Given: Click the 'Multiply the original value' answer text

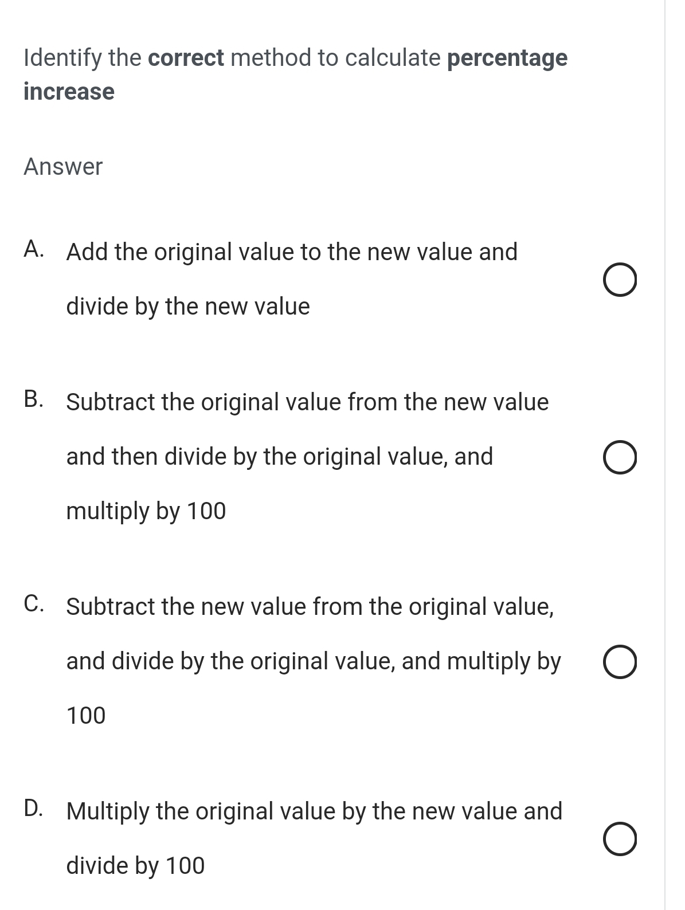Looking at the screenshot, I should click(314, 811).
